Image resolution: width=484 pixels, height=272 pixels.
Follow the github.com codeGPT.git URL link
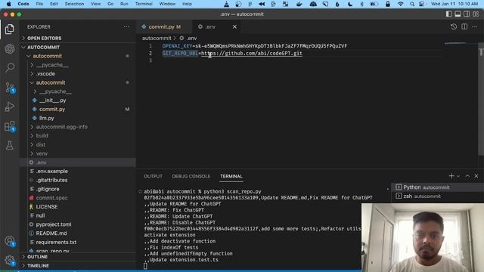tap(252, 54)
